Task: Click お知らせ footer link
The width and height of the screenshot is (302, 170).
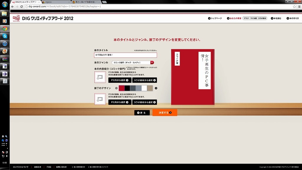Action: pos(37,167)
